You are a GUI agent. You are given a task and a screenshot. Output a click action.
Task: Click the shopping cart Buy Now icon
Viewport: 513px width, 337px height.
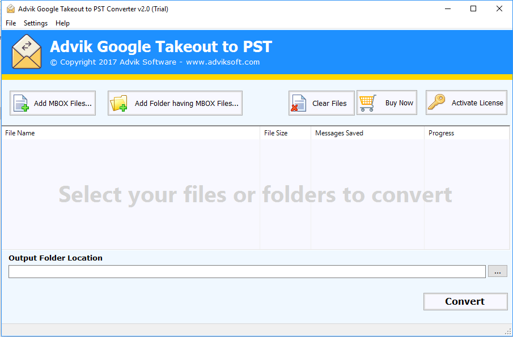(368, 103)
